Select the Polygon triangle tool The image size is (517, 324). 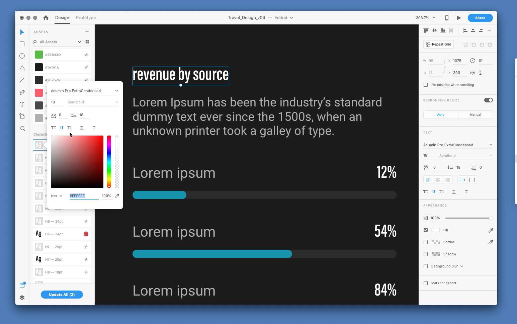(x=22, y=68)
